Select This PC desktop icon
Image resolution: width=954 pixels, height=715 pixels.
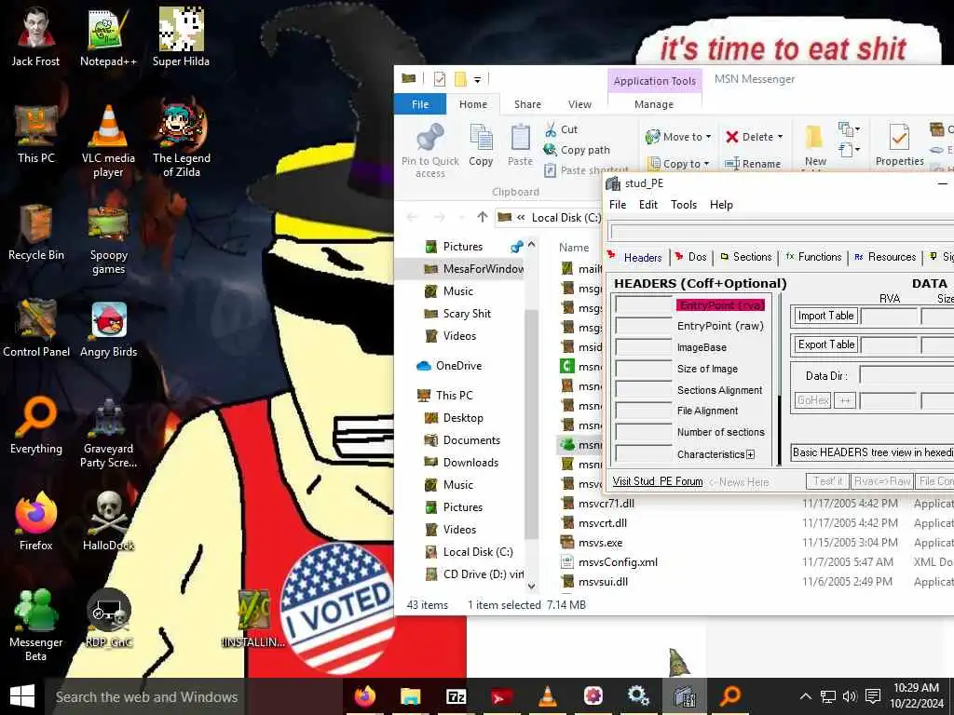(x=36, y=134)
